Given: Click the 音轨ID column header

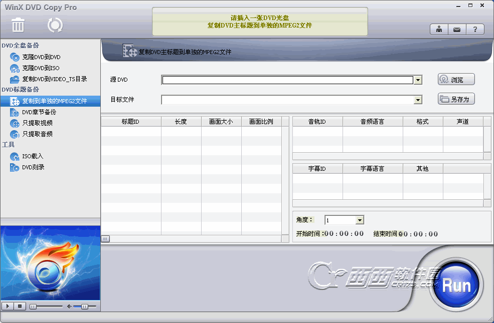Looking at the screenshot, I should pos(317,121).
